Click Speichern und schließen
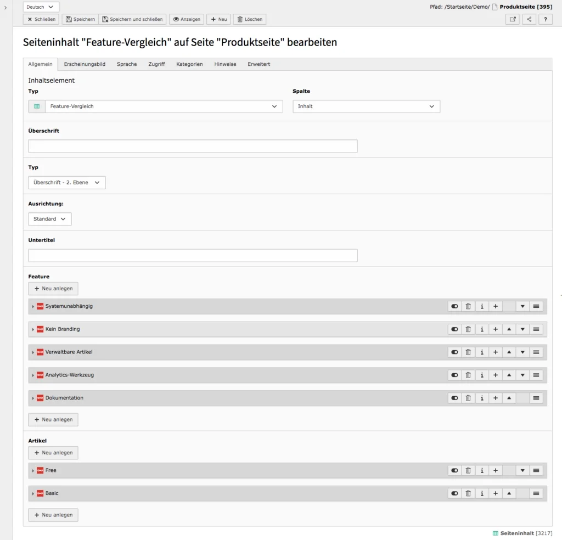This screenshot has width=562, height=540. (x=132, y=19)
